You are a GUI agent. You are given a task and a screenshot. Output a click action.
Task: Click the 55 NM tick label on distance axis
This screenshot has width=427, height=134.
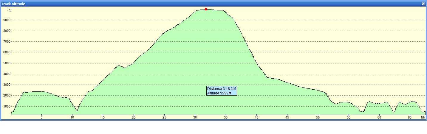[x=349, y=118]
